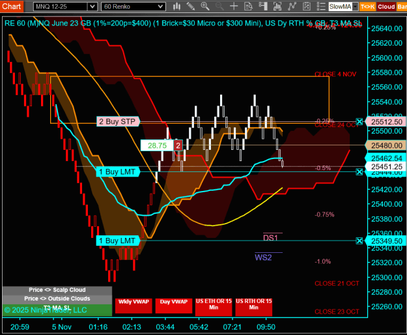The width and height of the screenshot is (407, 335).
Task: Open the bar type chart style icon
Action: (176, 7)
